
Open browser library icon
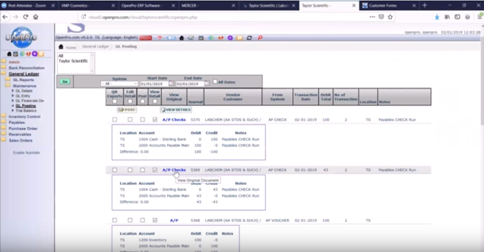pyautogui.click(x=447, y=17)
